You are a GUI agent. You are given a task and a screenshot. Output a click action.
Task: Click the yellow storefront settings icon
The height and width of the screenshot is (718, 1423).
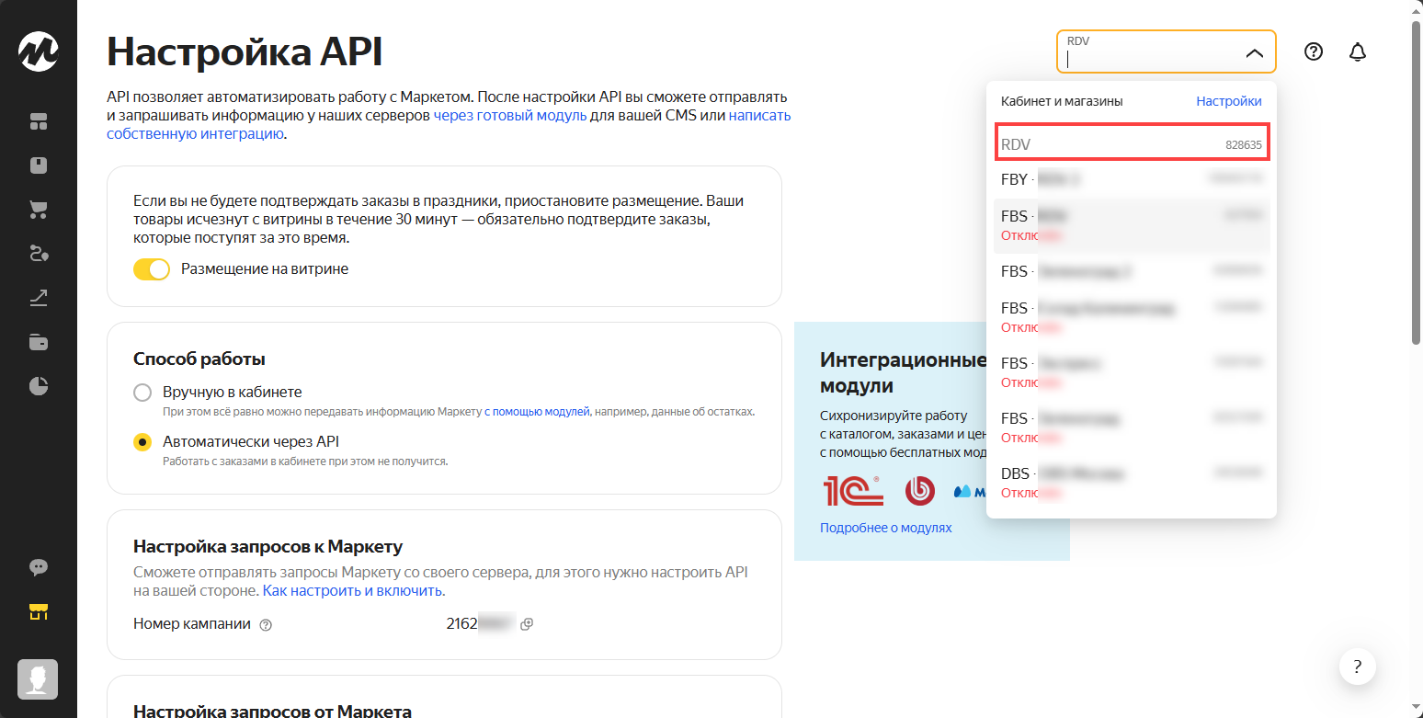(39, 611)
